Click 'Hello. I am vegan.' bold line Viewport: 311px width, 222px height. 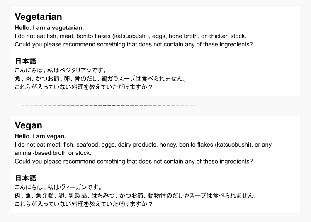[x=40, y=136]
